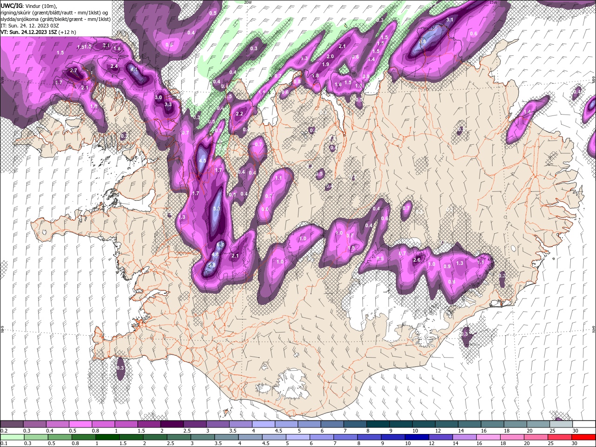Click the "3.3" precipitation value on the map
Image resolution: width=596 pixels, height=447 pixels.
coord(169,105)
